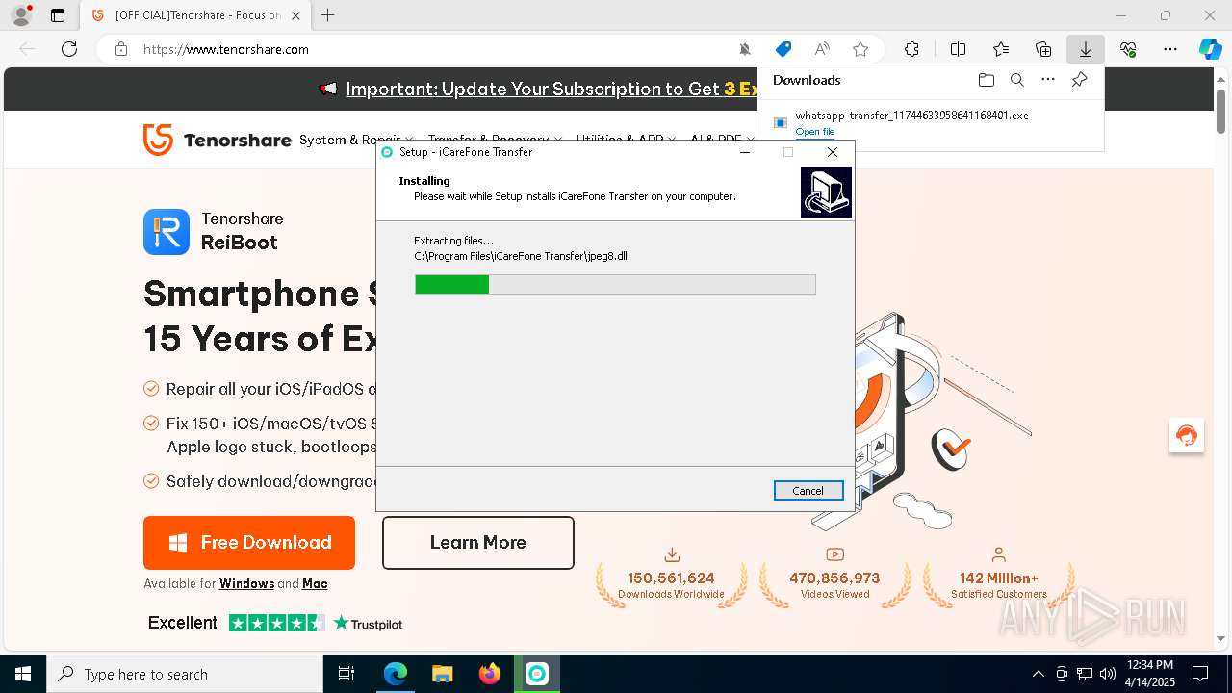Click the taskbar search box
This screenshot has width=1232, height=693.
185,674
